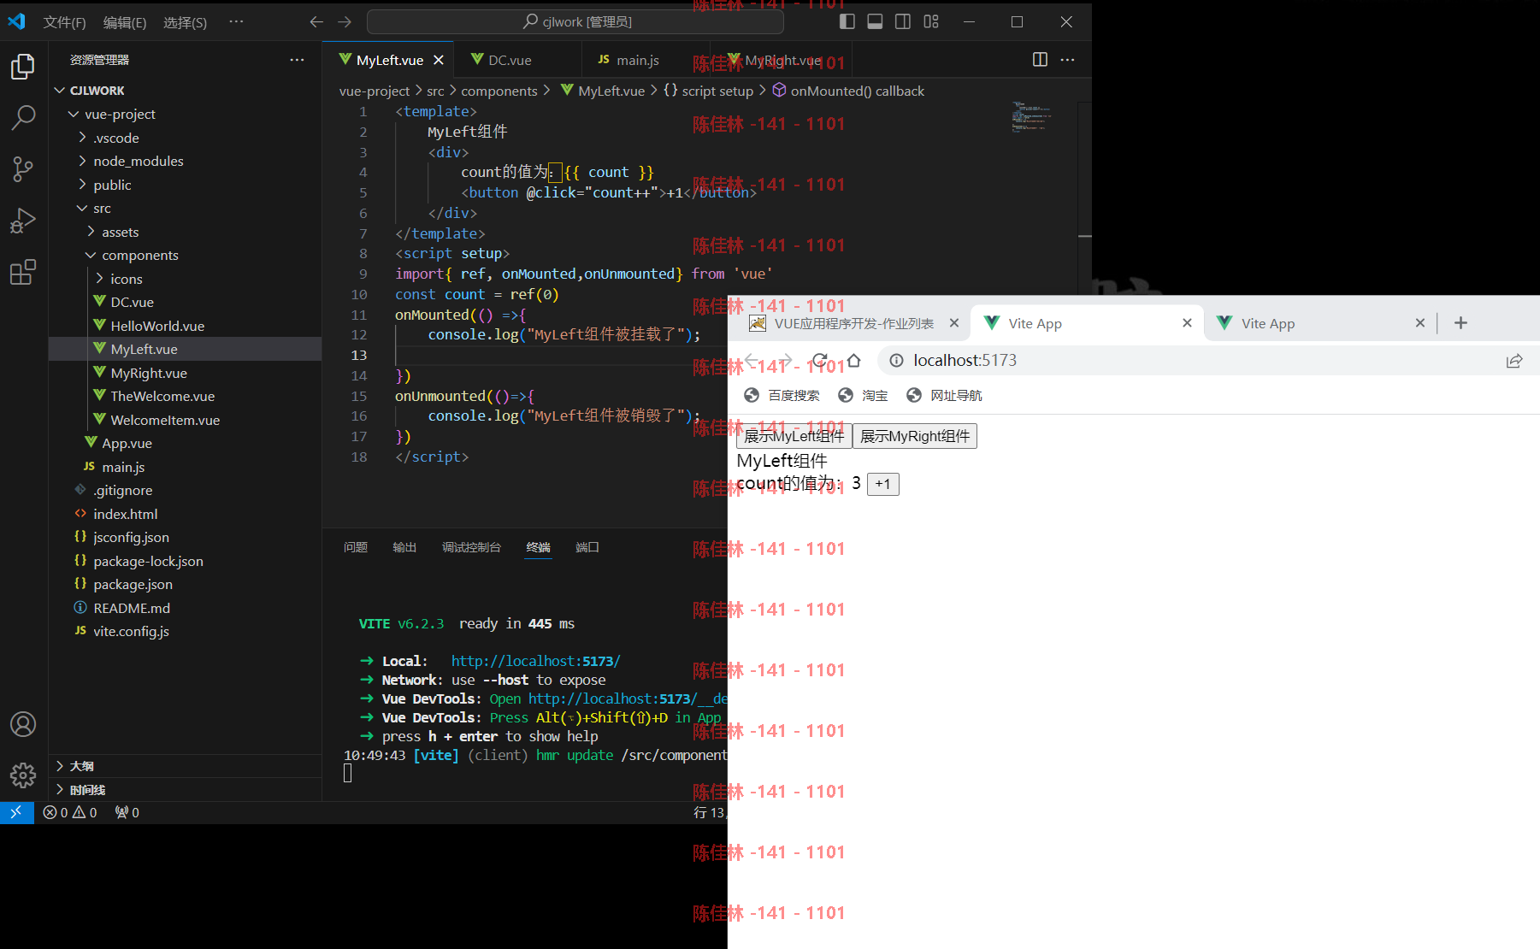
Task: Click the browser home button
Action: tap(853, 361)
